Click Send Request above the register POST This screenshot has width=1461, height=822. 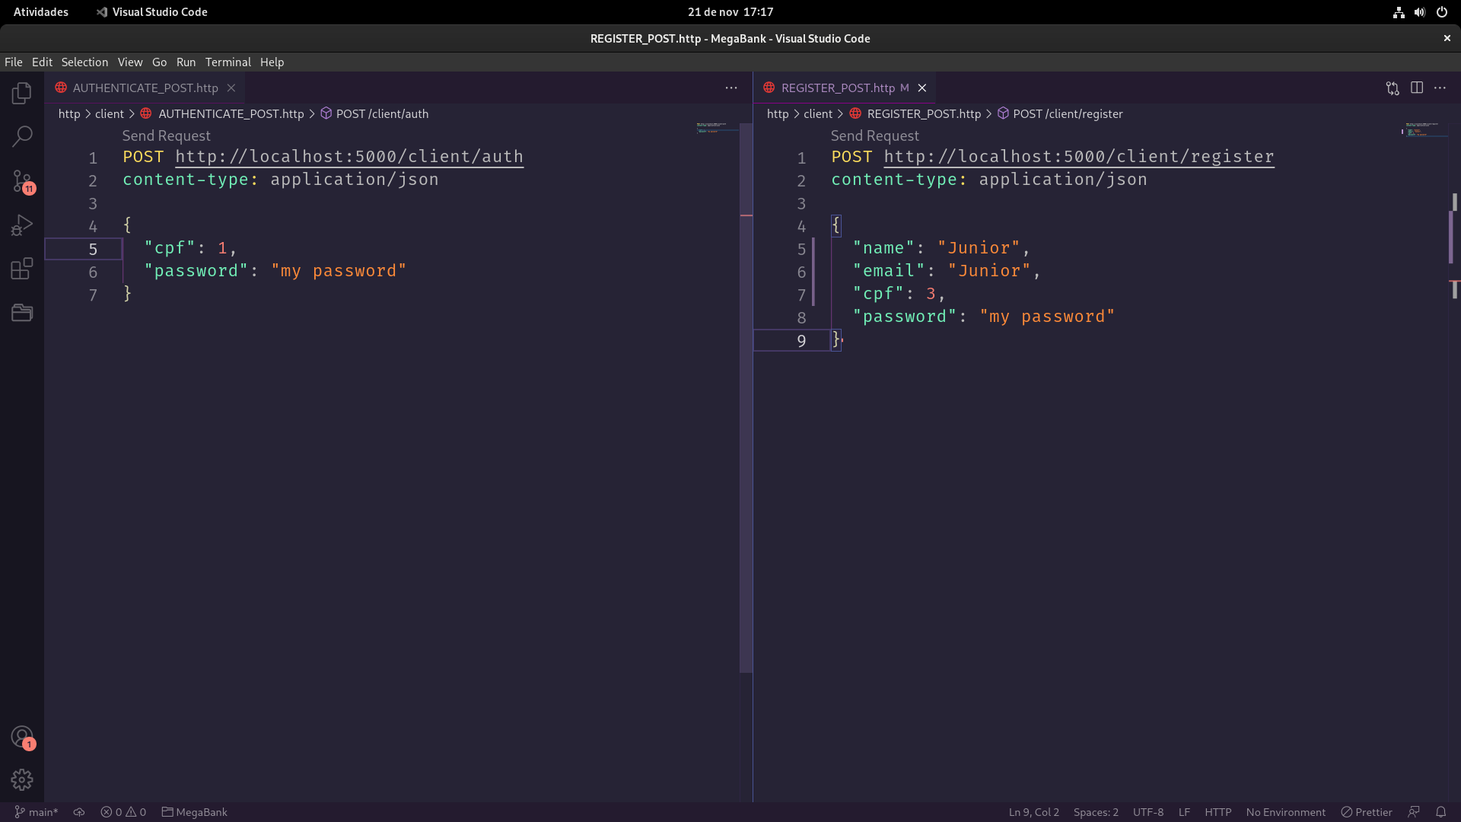pyautogui.click(x=874, y=135)
